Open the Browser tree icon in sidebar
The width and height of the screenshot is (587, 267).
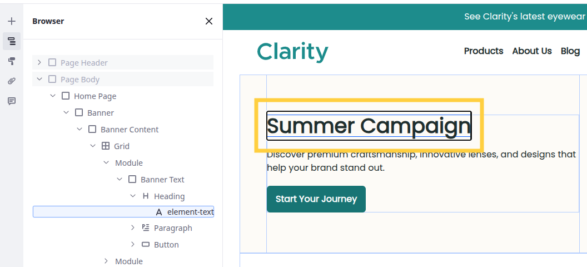point(12,41)
